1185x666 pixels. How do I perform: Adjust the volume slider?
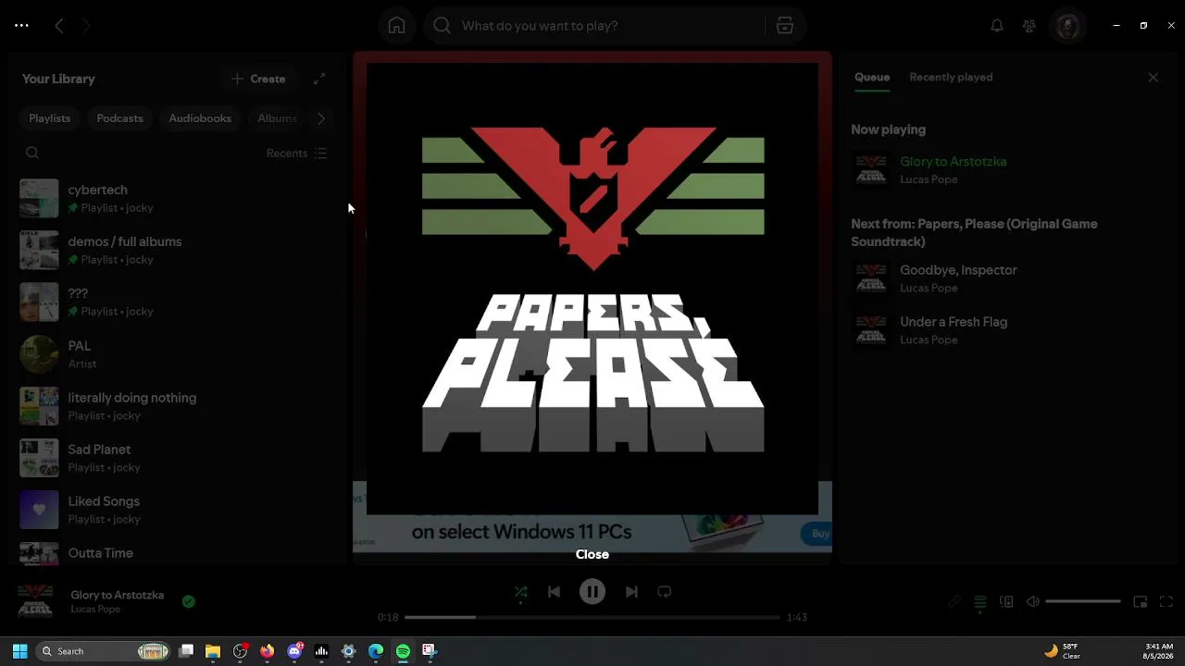pos(1083,602)
